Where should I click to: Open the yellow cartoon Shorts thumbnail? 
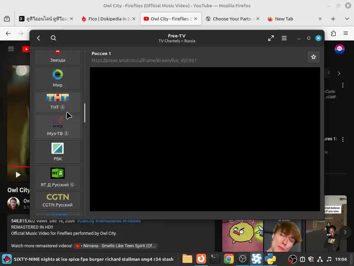[243, 236]
